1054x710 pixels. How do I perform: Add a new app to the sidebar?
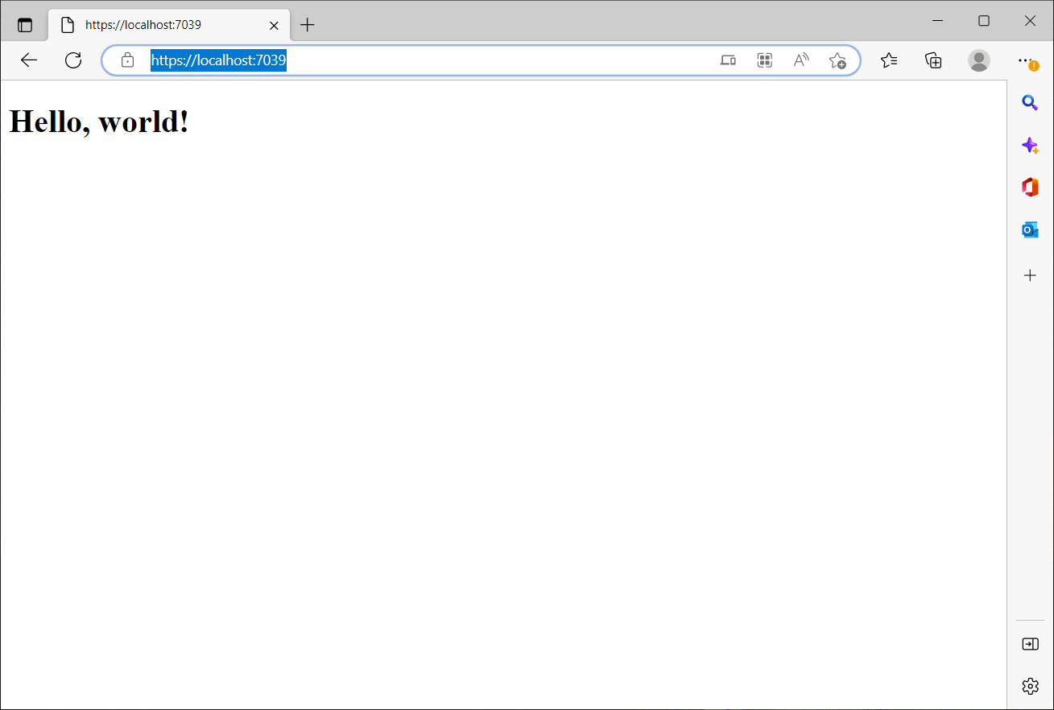coord(1030,275)
